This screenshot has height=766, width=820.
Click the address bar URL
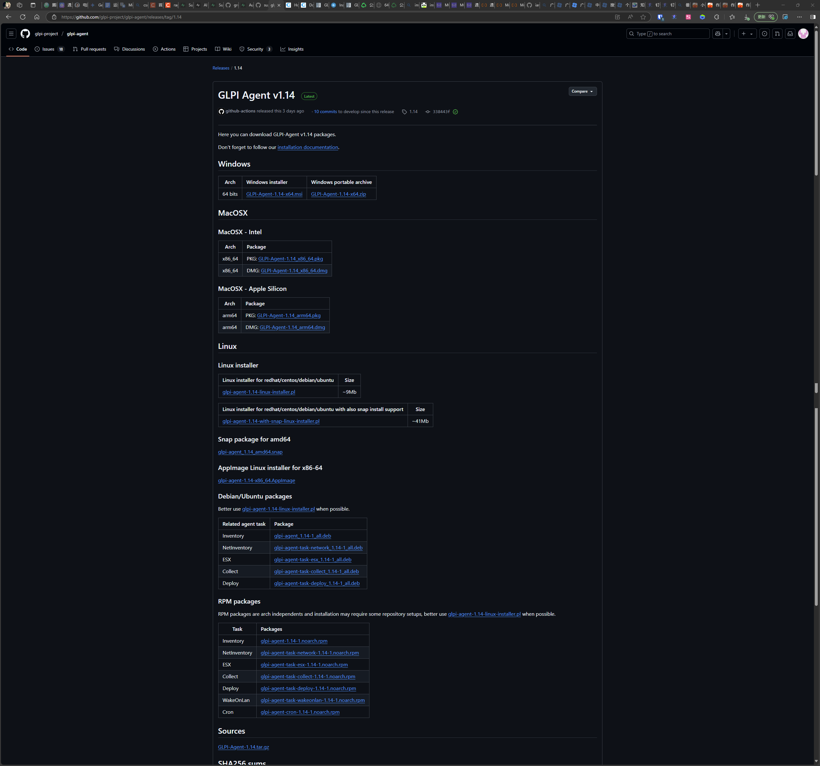121,17
